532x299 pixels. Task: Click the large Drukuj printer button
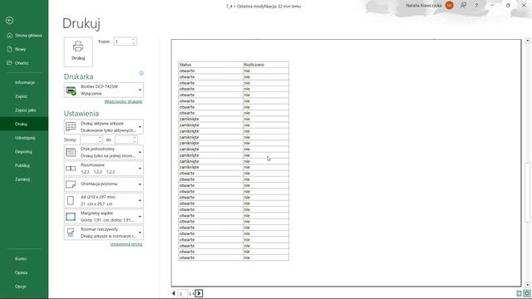click(78, 51)
